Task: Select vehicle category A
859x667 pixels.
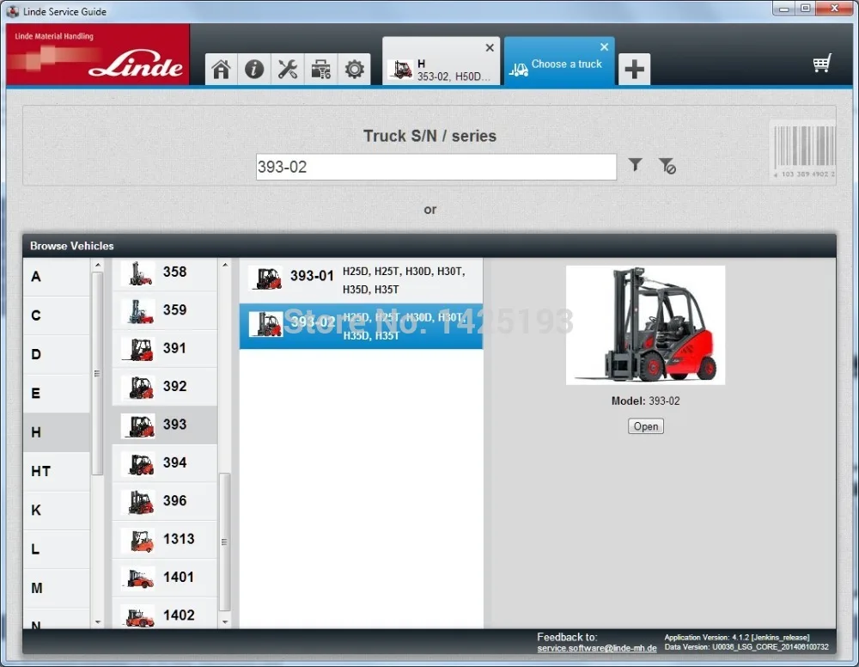Action: 57,277
